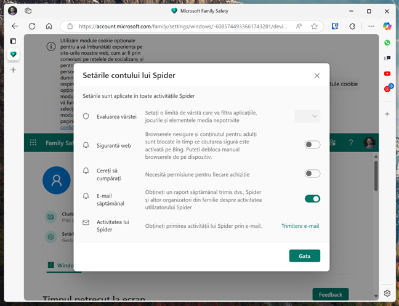Click the page vertical scrollbar
This screenshot has width=399, height=306.
coord(376,175)
